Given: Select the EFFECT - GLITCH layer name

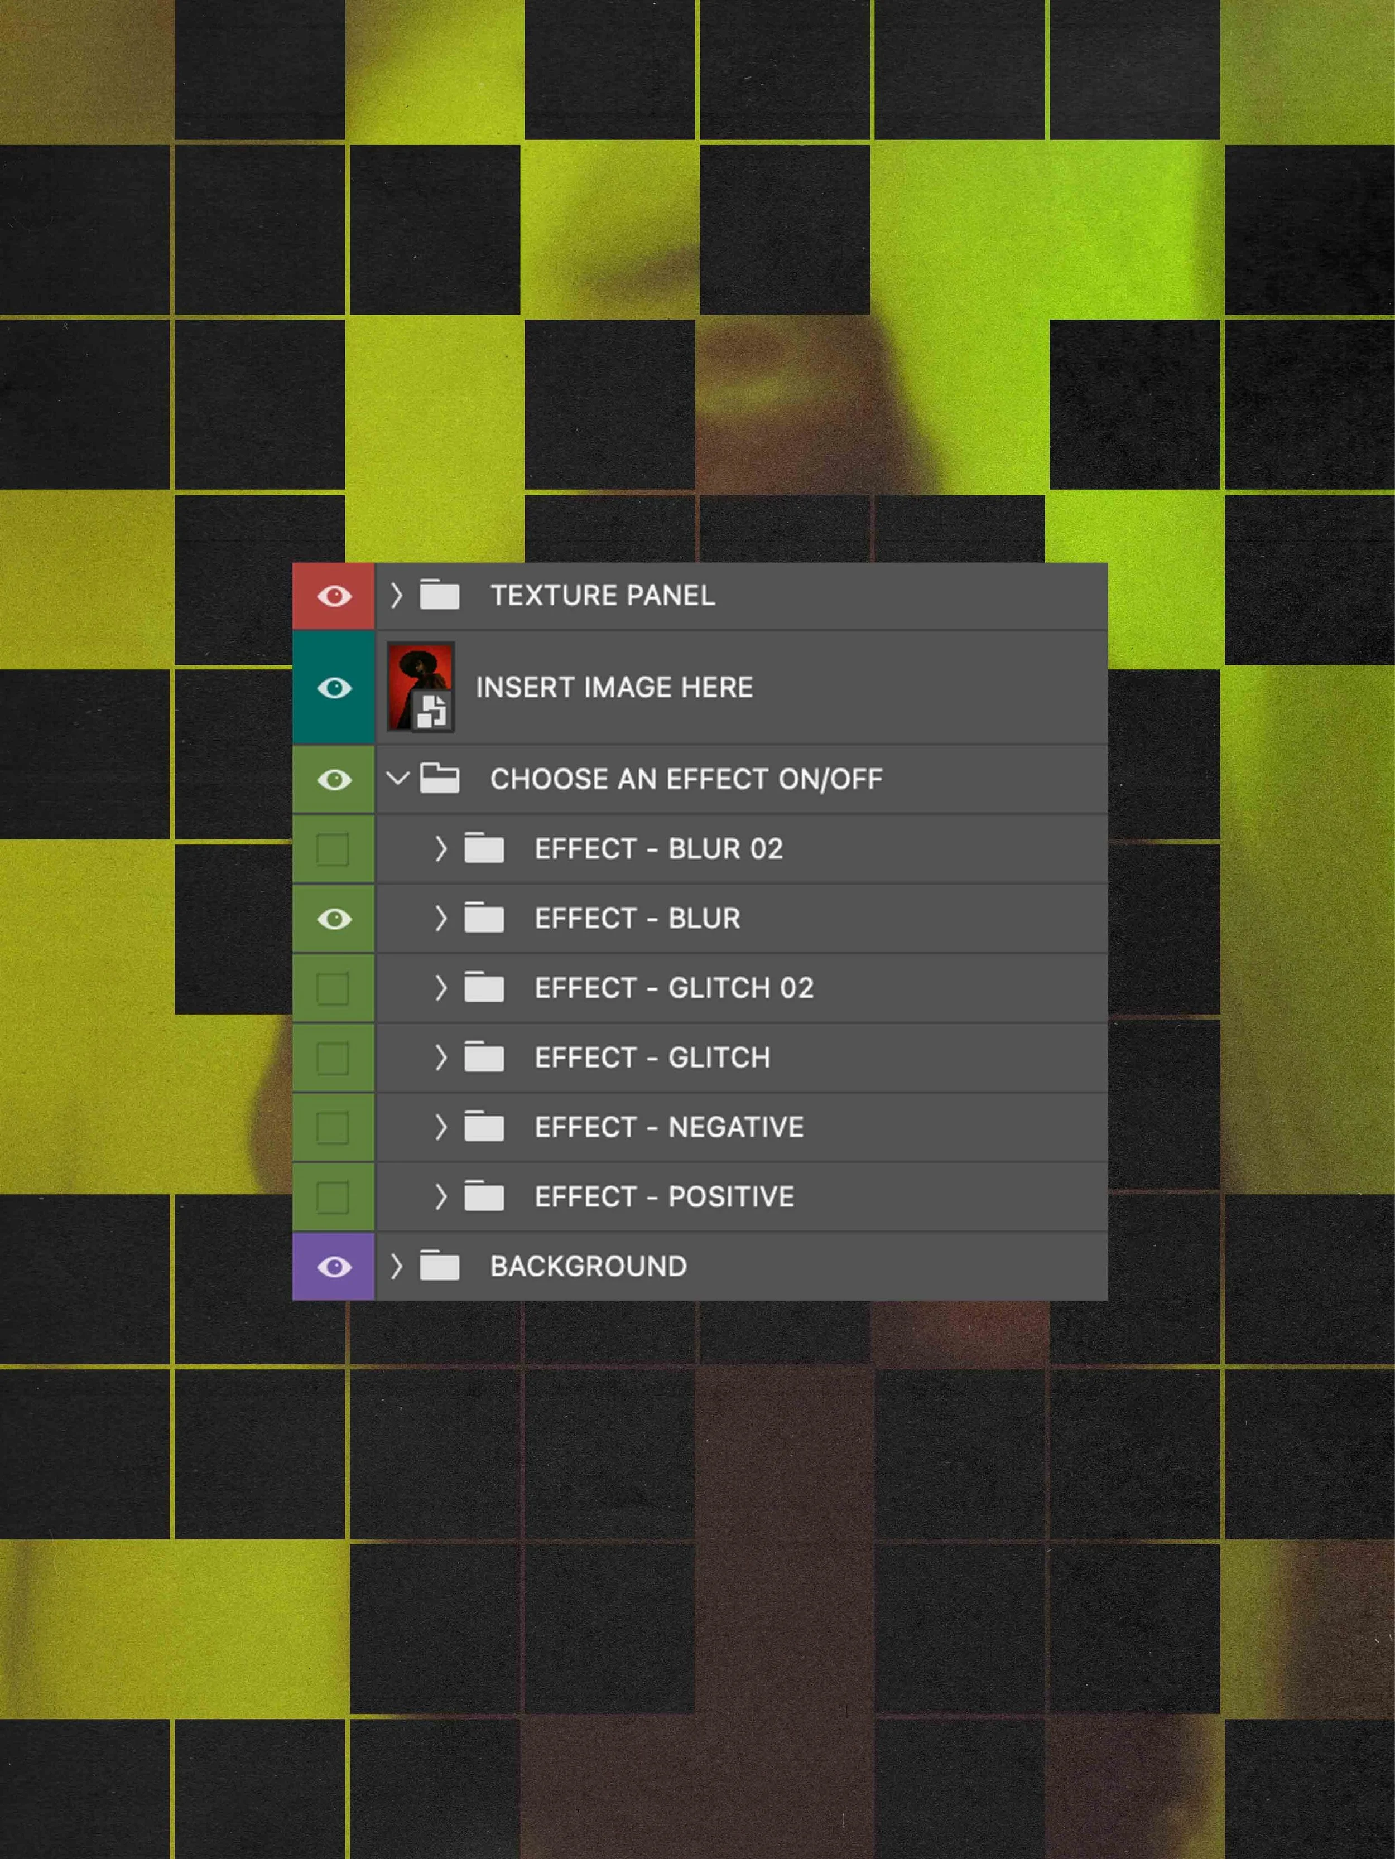Looking at the screenshot, I should click(x=652, y=1058).
